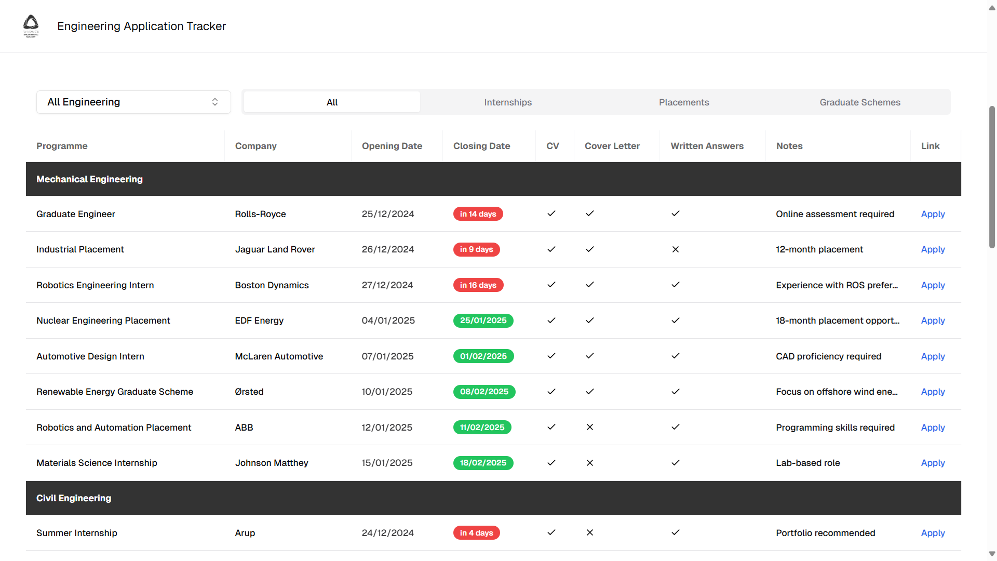Select the Placements tab
The width and height of the screenshot is (997, 561).
pos(684,102)
